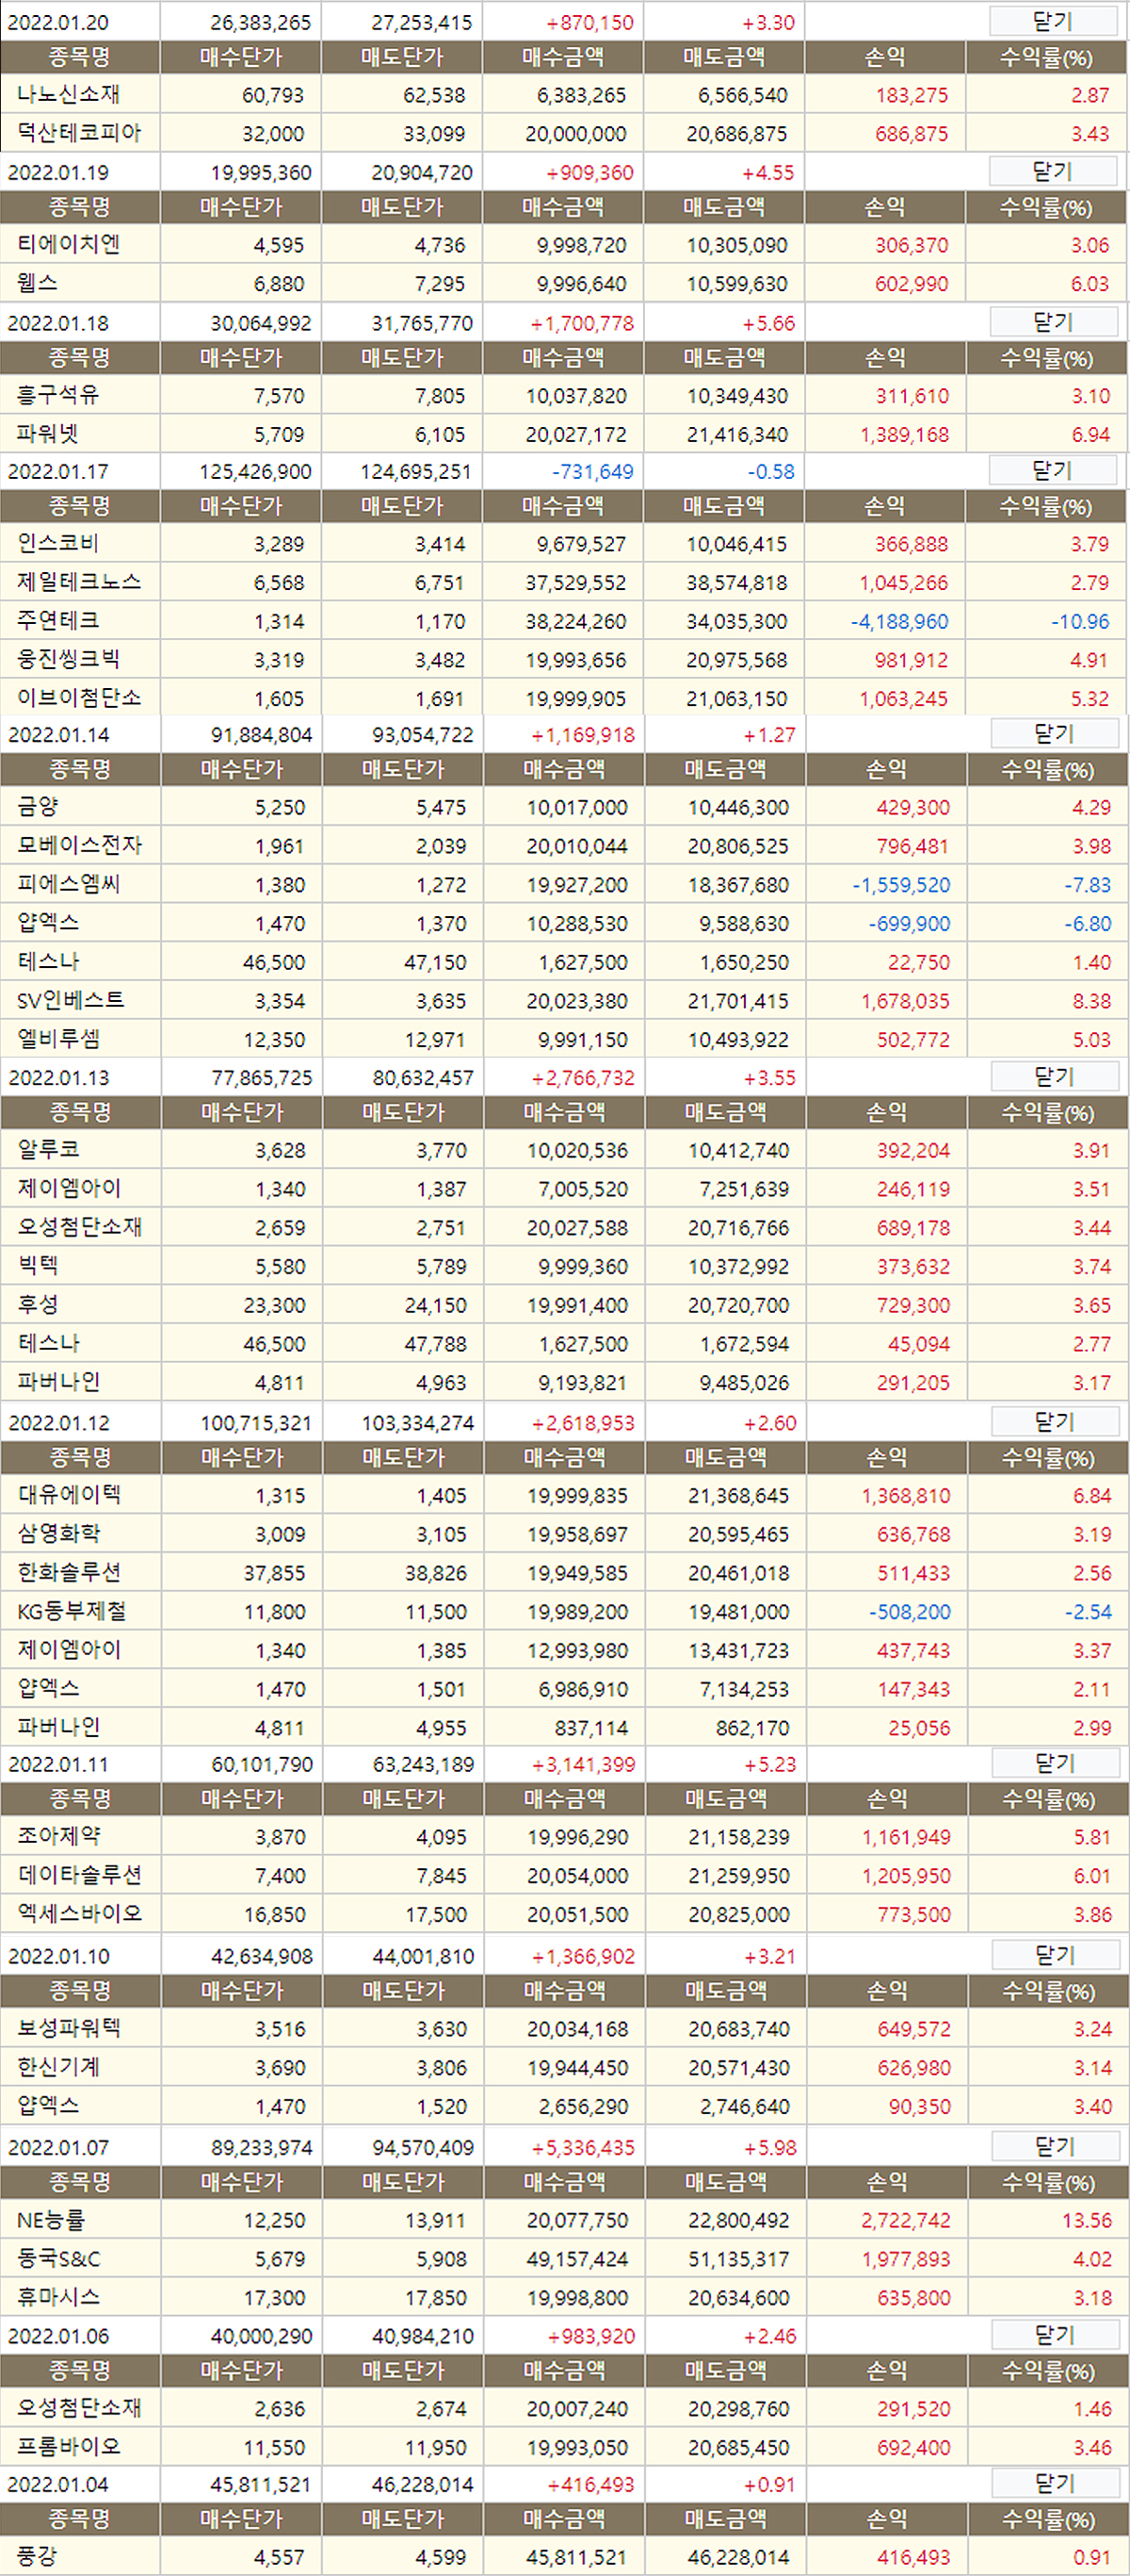The width and height of the screenshot is (1130, 2576).
Task: Select the 2022.01.18 date cell
Action: pos(58,323)
